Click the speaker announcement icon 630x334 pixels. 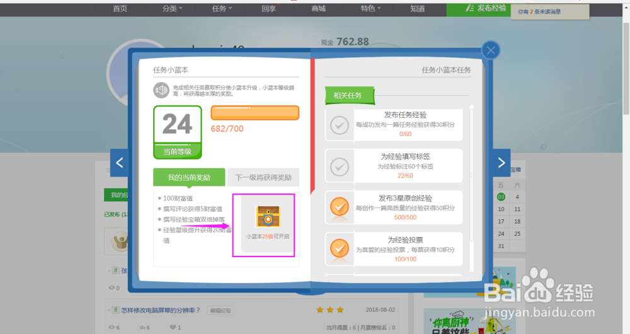point(161,90)
